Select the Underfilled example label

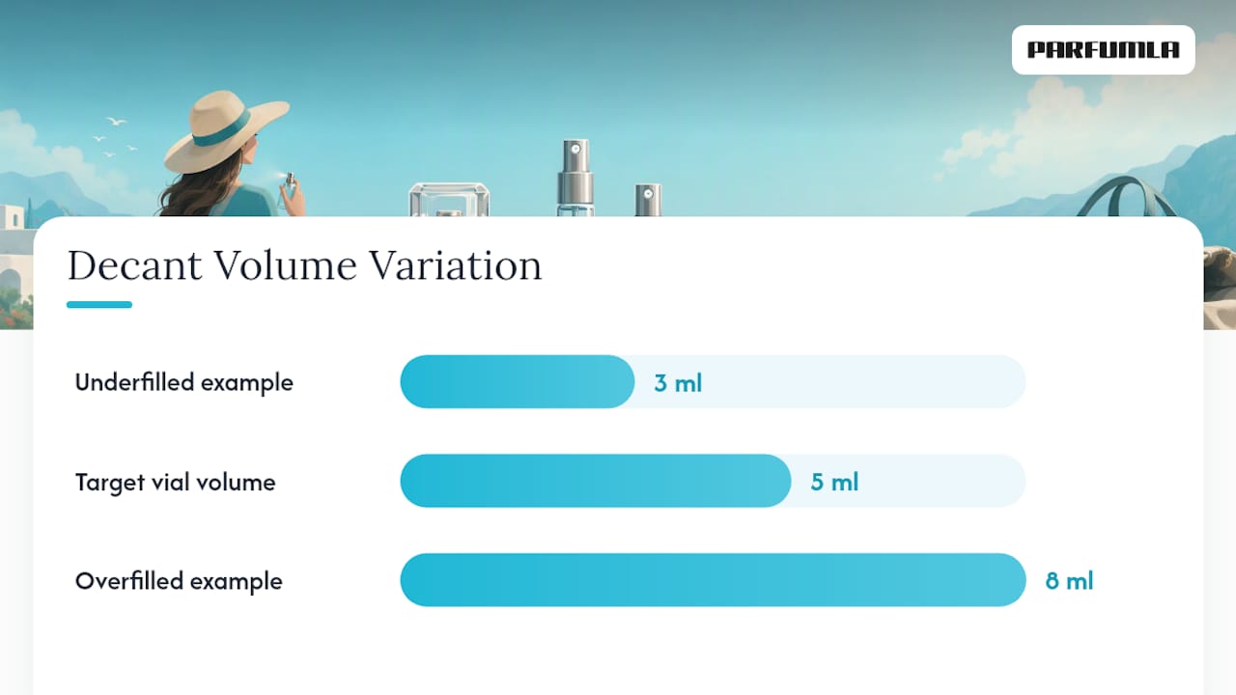183,382
